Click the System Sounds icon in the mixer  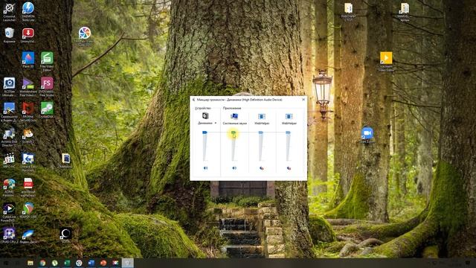click(234, 116)
